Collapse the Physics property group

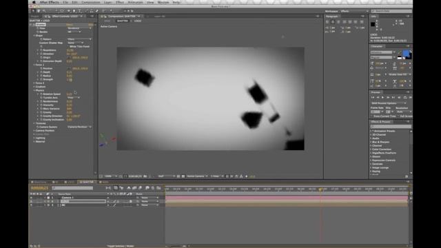(34, 90)
